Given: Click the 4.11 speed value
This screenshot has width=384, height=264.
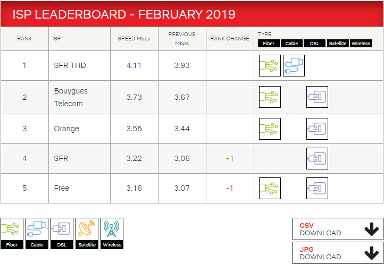Looking at the screenshot, I should (134, 65).
